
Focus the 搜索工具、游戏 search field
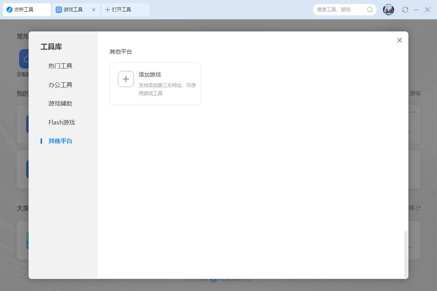pos(339,10)
